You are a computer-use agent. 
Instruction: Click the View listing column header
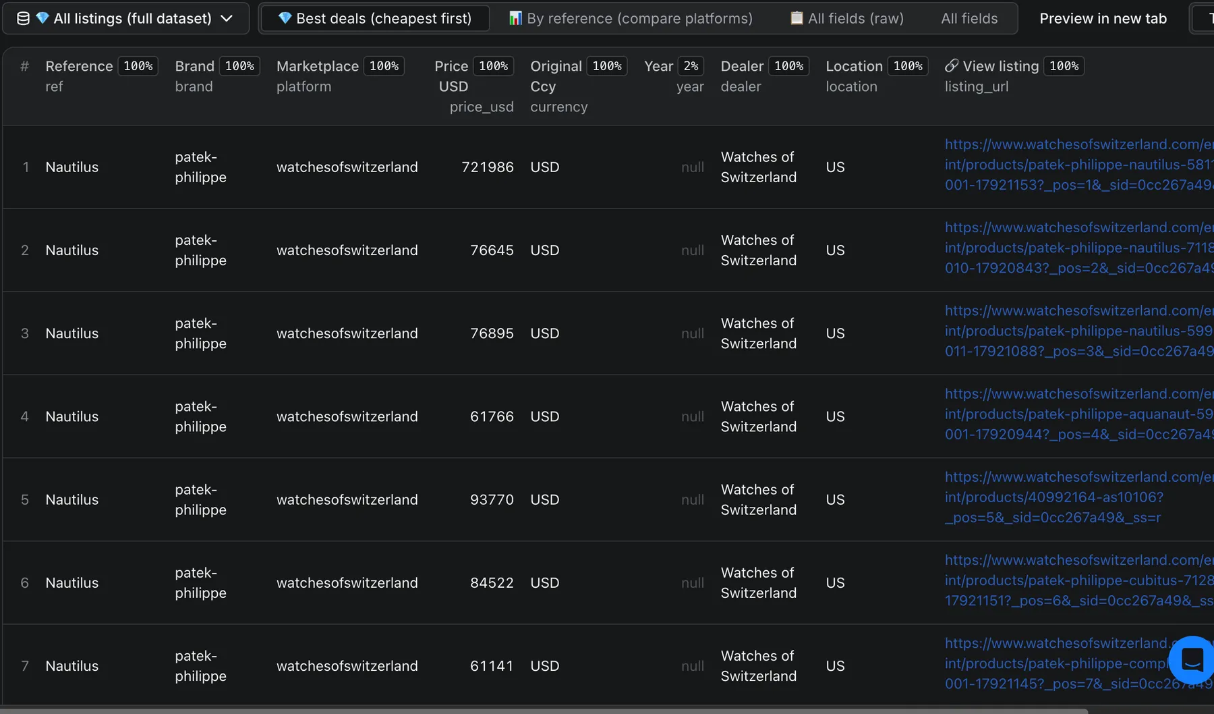point(1001,66)
